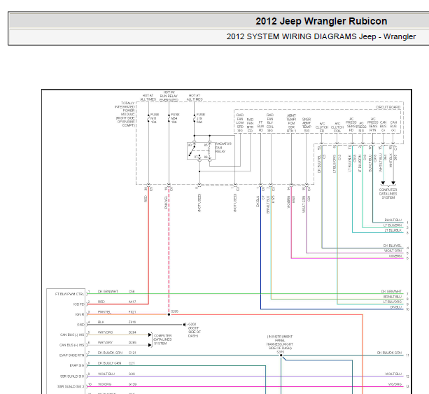
Task: Click the "CAN BUS (-) IHS" pin label
Action: [72, 335]
